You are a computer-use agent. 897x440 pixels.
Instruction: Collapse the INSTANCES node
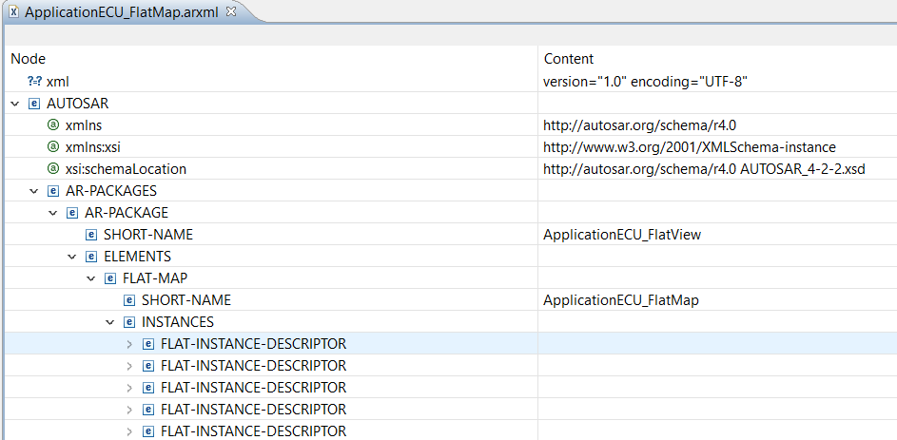click(x=109, y=323)
